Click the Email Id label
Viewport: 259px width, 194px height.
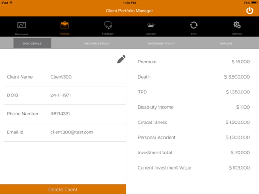(15, 132)
